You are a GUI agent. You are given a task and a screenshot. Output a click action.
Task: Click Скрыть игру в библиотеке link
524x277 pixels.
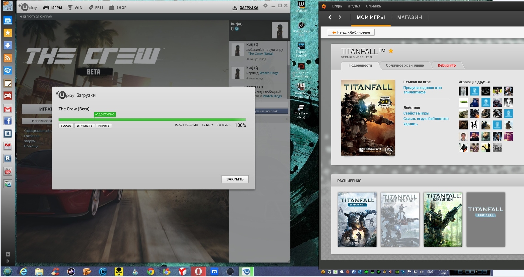tap(426, 119)
